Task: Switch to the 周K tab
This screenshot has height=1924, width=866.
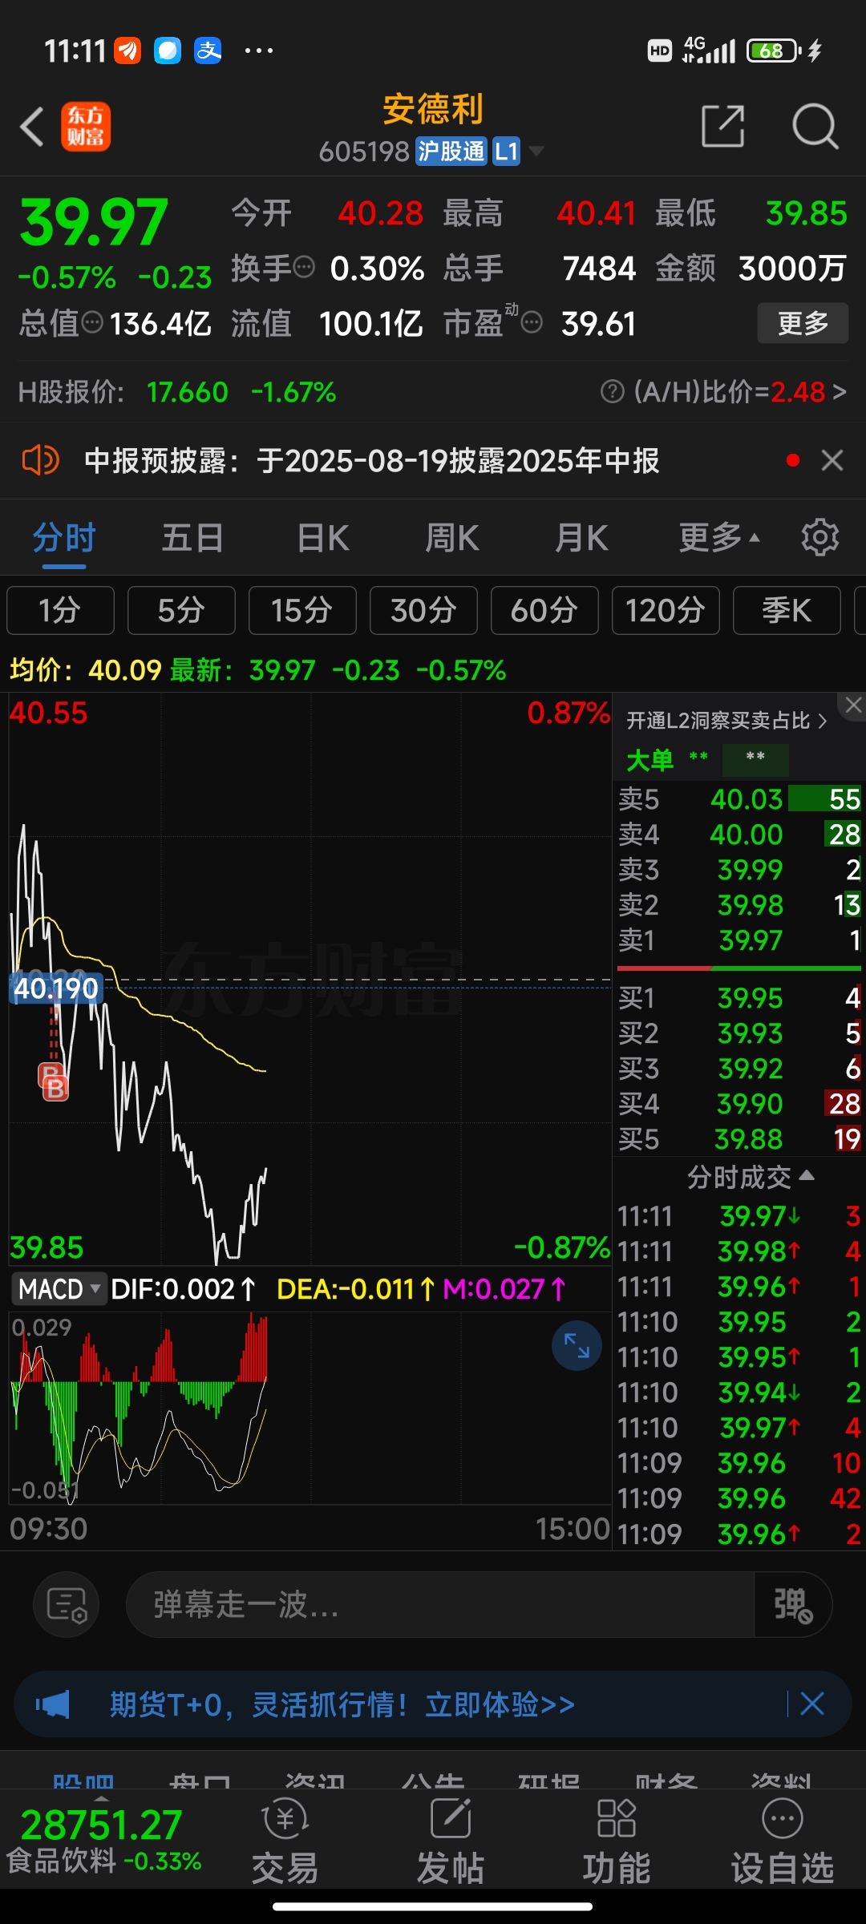Action: click(x=451, y=538)
